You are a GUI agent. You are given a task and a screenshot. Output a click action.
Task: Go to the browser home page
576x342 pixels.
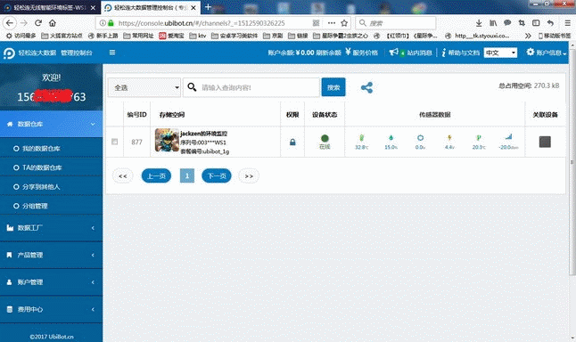[x=53, y=23]
